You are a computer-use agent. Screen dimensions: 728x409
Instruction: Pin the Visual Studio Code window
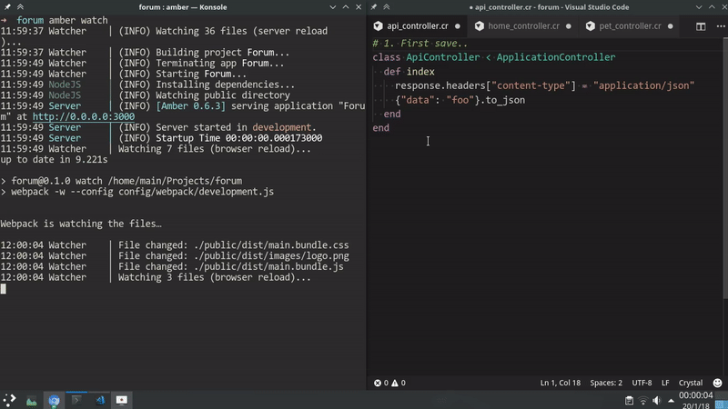374,7
